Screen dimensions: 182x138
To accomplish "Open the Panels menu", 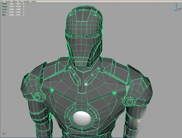I will tap(34, 1).
